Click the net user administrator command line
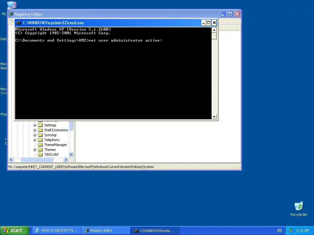The height and width of the screenshot is (235, 314). [89, 40]
